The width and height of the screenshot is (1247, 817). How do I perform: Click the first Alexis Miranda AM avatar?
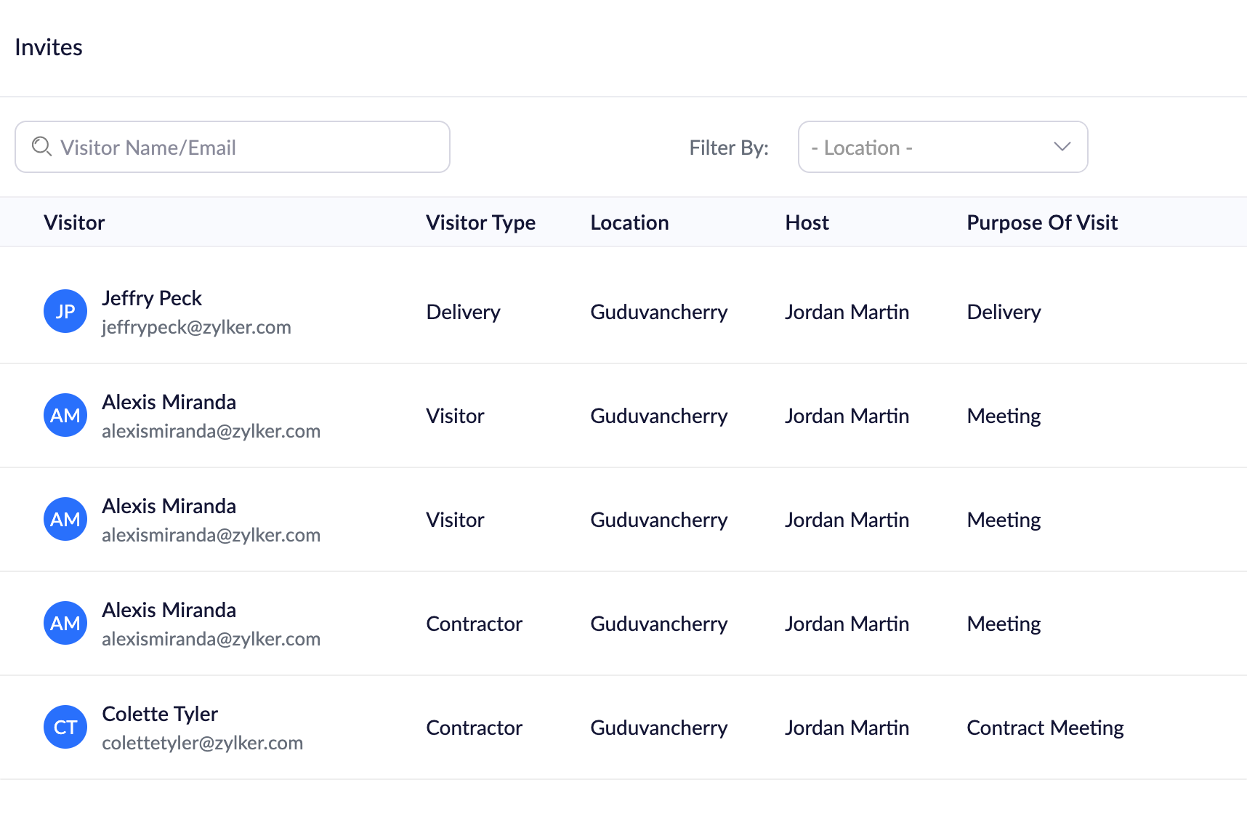[65, 415]
